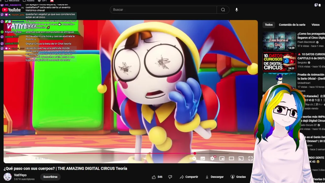Open the VatiYeyo channel avatar
Image resolution: width=325 pixels, height=183 pixels.
(8, 177)
